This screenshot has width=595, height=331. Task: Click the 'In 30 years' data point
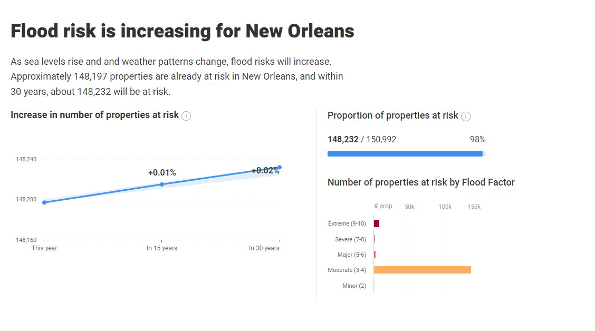tap(280, 167)
